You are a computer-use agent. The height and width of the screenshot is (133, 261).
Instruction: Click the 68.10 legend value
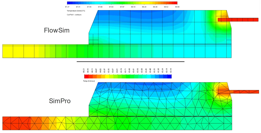[x=133, y=7]
